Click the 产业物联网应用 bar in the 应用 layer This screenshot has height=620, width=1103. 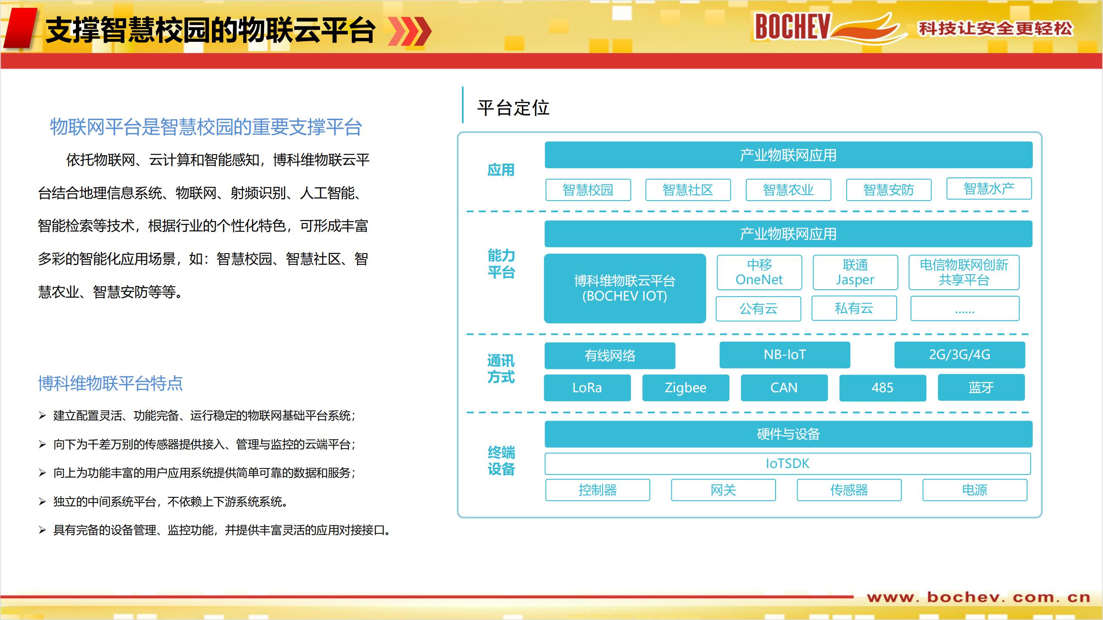pyautogui.click(x=788, y=155)
